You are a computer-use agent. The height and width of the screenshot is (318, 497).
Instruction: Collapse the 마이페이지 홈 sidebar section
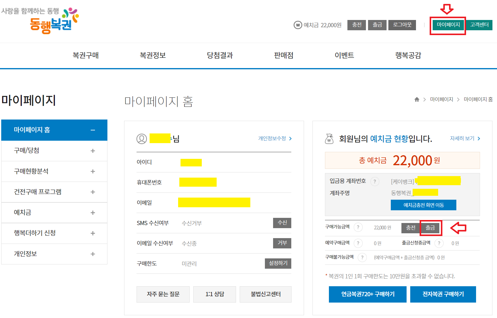coord(93,130)
